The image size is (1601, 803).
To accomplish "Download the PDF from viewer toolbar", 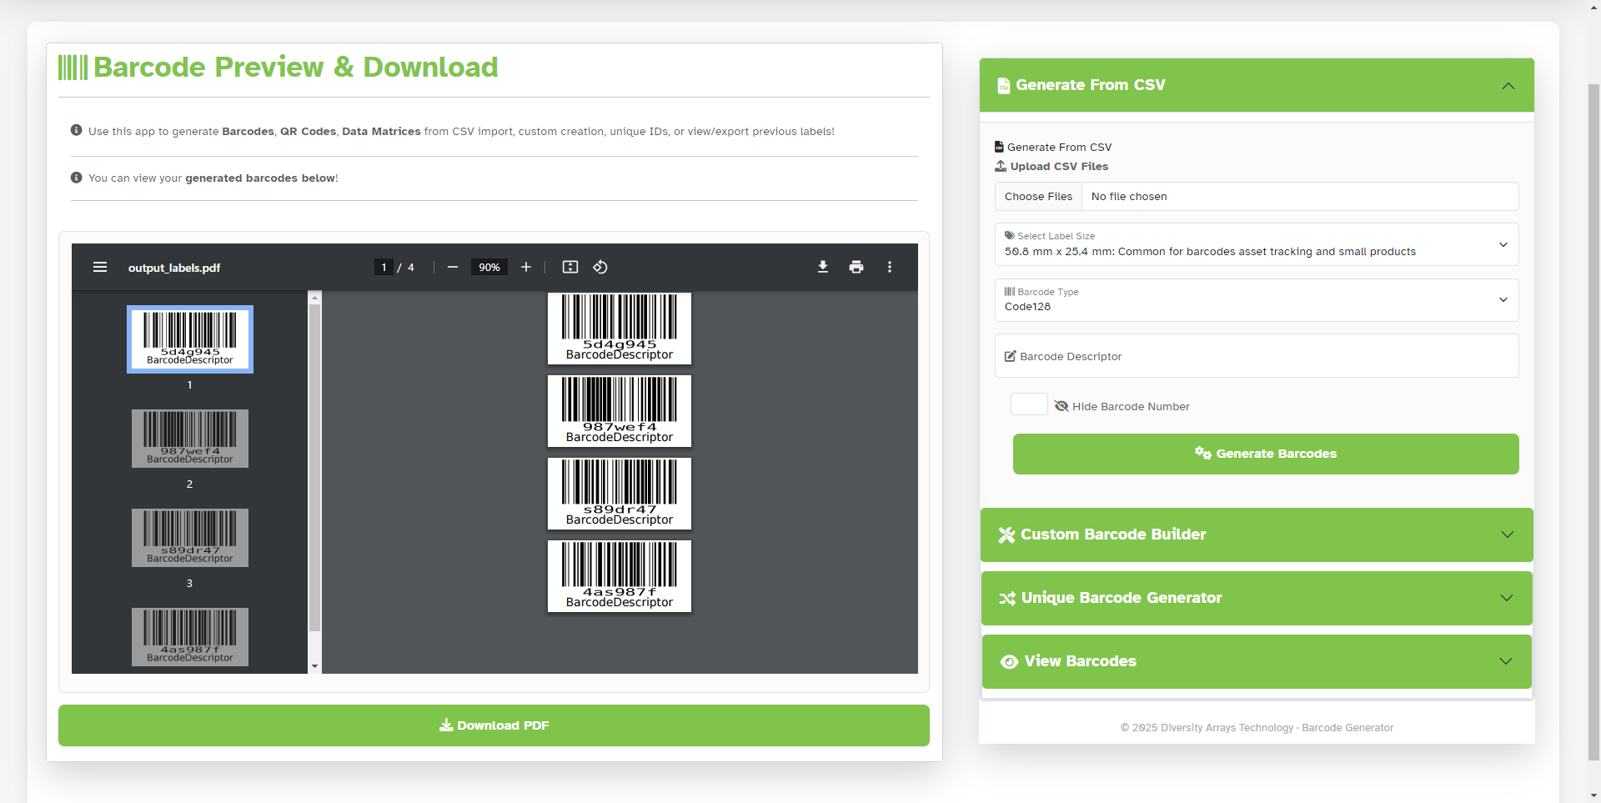I will pos(823,267).
